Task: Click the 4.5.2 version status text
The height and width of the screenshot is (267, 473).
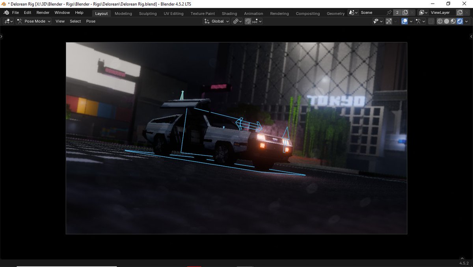Action: click(x=464, y=263)
